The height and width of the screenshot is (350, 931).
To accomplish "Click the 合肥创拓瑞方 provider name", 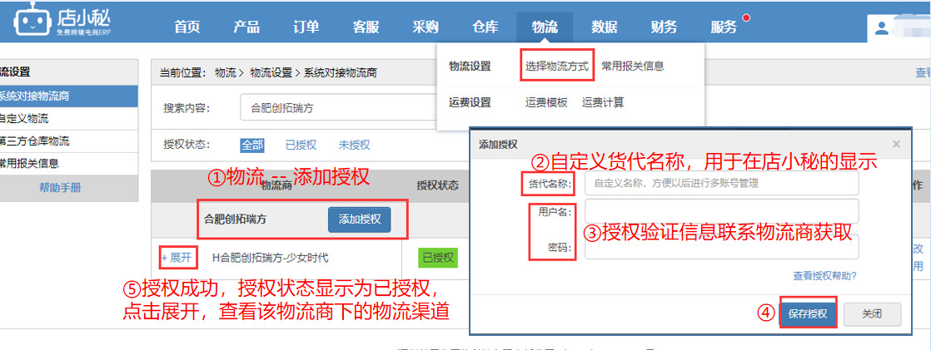I will (235, 219).
